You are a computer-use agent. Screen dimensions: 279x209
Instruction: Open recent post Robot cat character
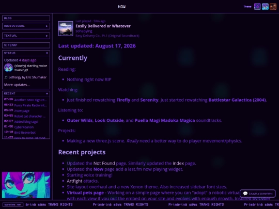(30, 116)
